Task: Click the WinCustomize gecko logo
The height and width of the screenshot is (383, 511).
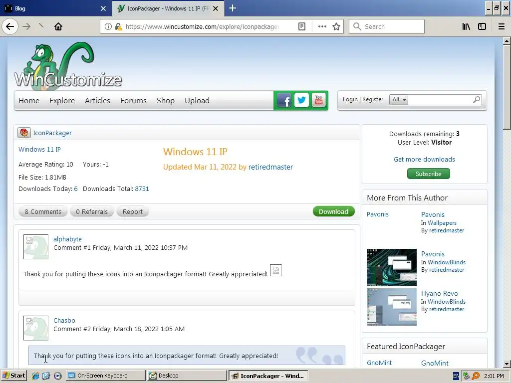Action: 68,65
